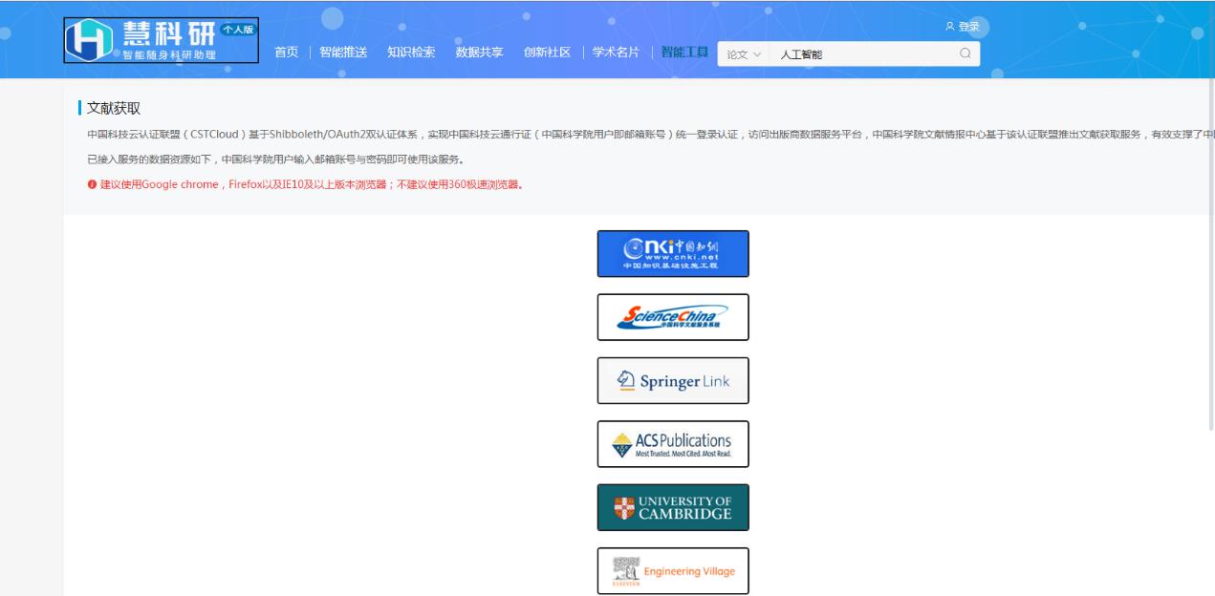Click the 文献获取 section heading
Image resolution: width=1215 pixels, height=596 pixels.
click(114, 108)
